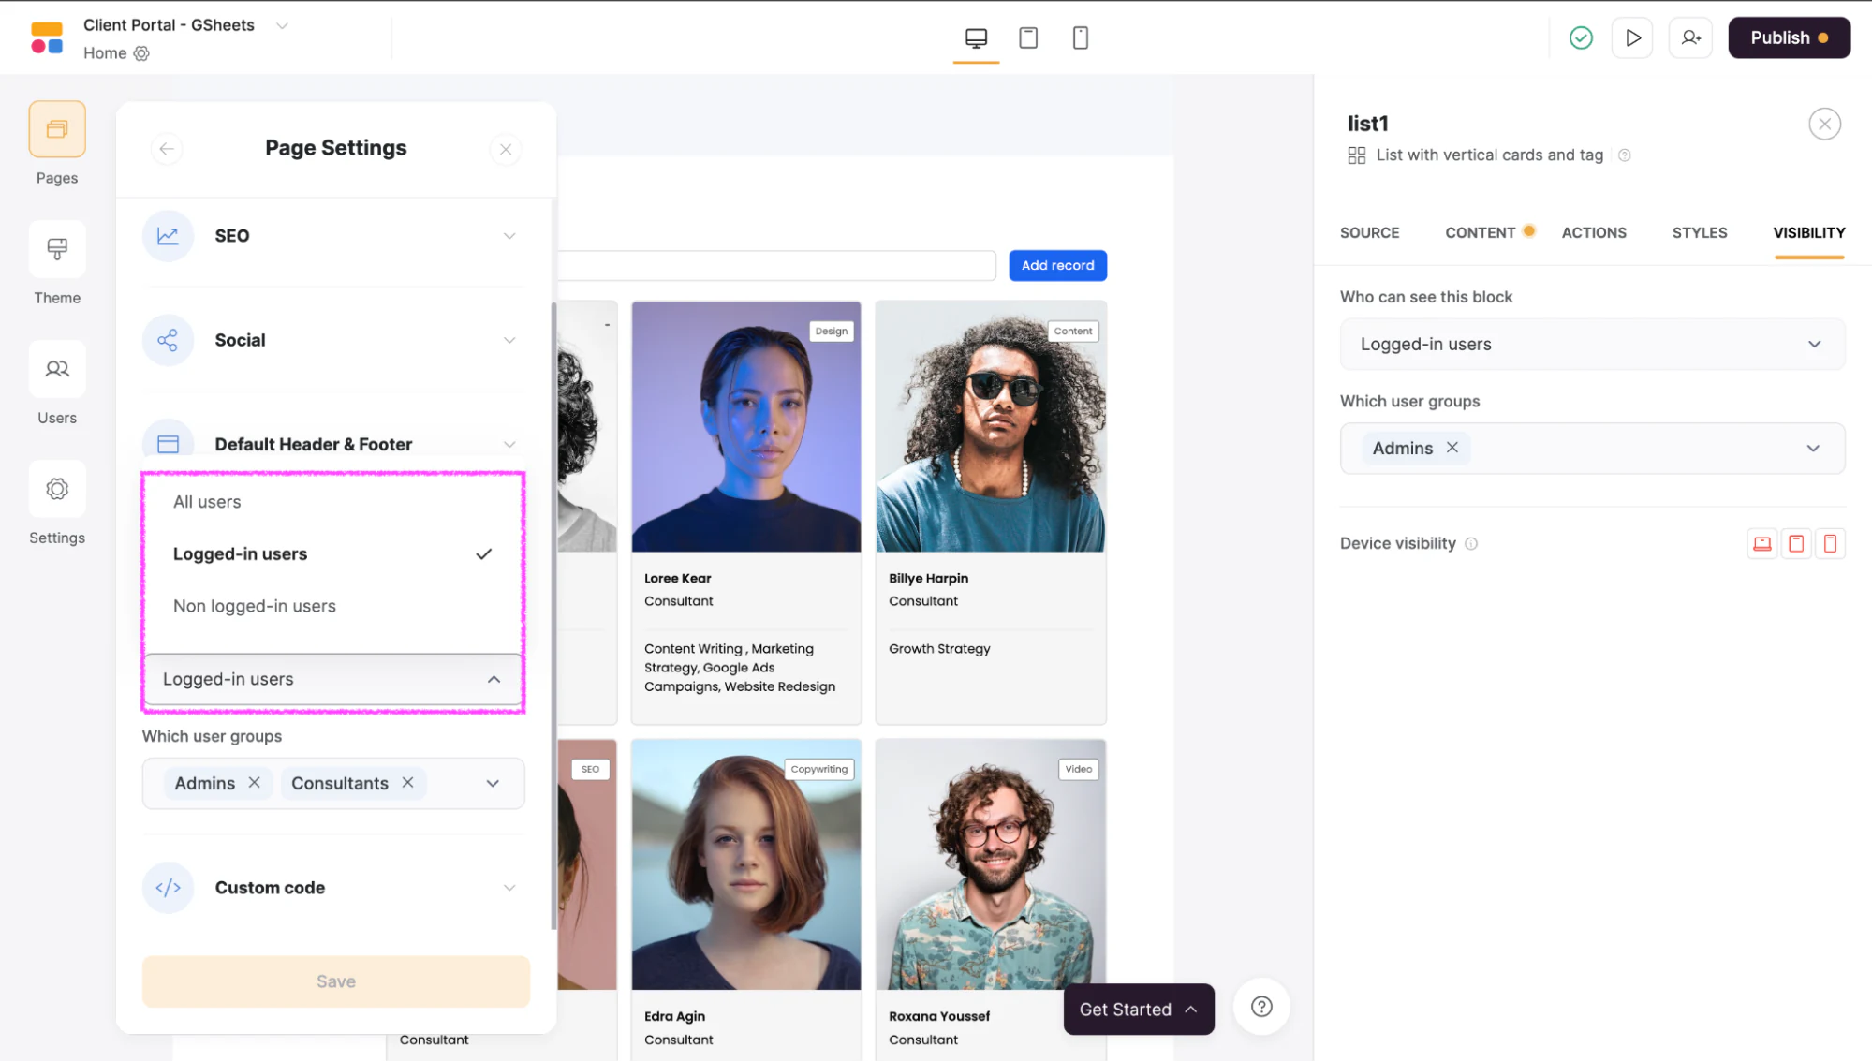Click the Softr logo icon
This screenshot has height=1062, width=1872.
(x=47, y=38)
